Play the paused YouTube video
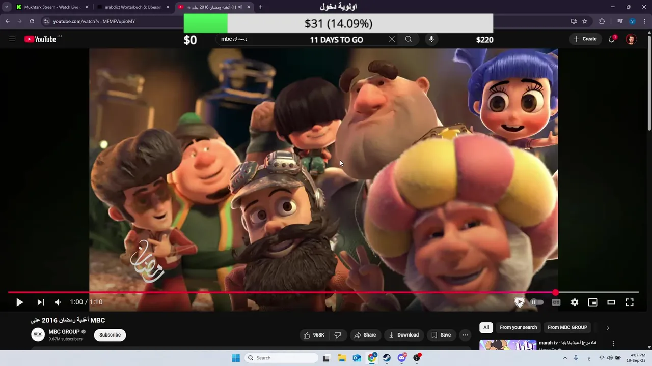The height and width of the screenshot is (366, 652). coord(19,302)
